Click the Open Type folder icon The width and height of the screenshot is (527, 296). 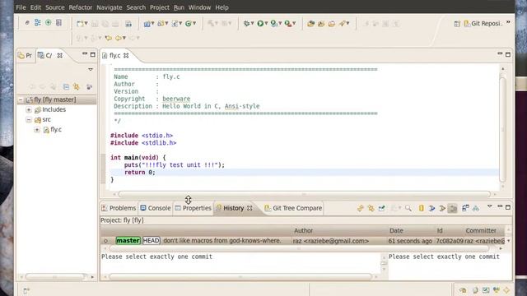click(311, 24)
